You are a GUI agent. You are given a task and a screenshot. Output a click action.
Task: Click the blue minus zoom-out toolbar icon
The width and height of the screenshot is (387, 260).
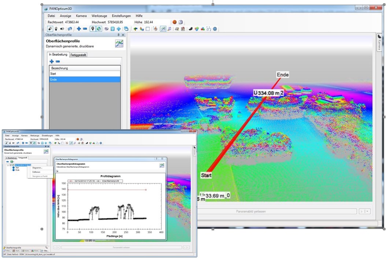pos(85,29)
